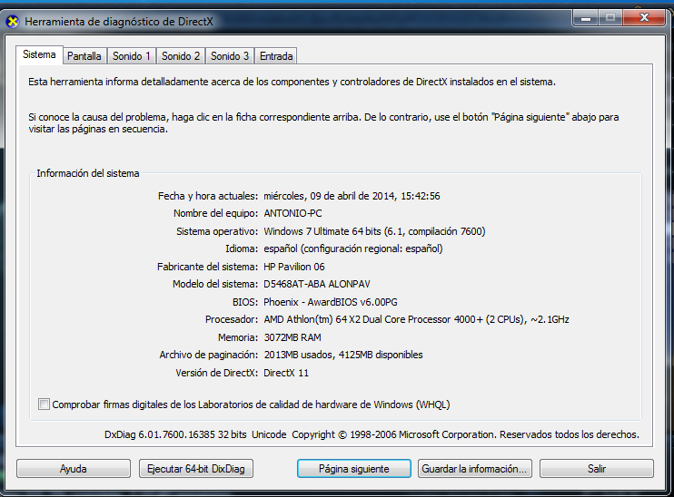674x497 pixels.
Task: Click Phoenix - AwardBIOS v6.00PG value
Action: pyautogui.click(x=331, y=302)
